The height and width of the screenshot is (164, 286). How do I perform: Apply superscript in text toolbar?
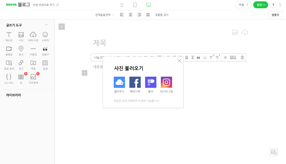coord(211,57)
